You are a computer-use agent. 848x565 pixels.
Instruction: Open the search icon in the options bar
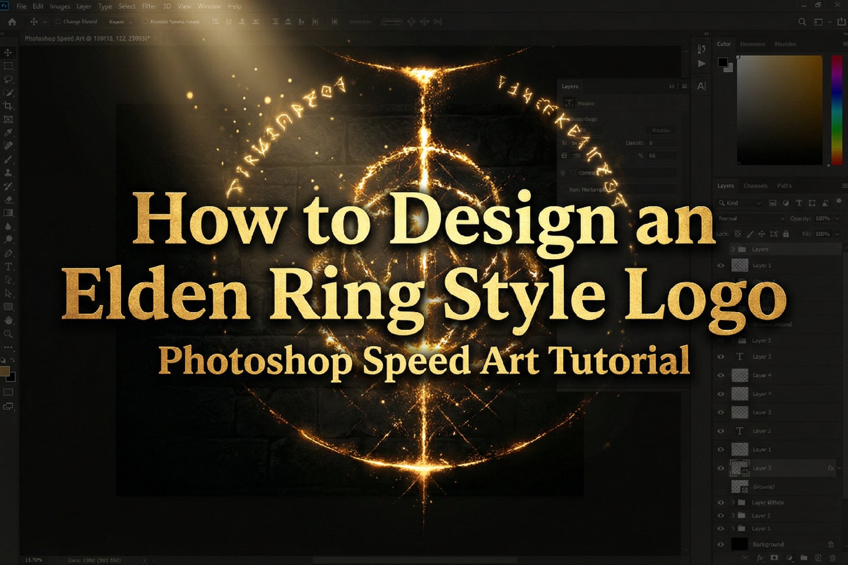(802, 22)
